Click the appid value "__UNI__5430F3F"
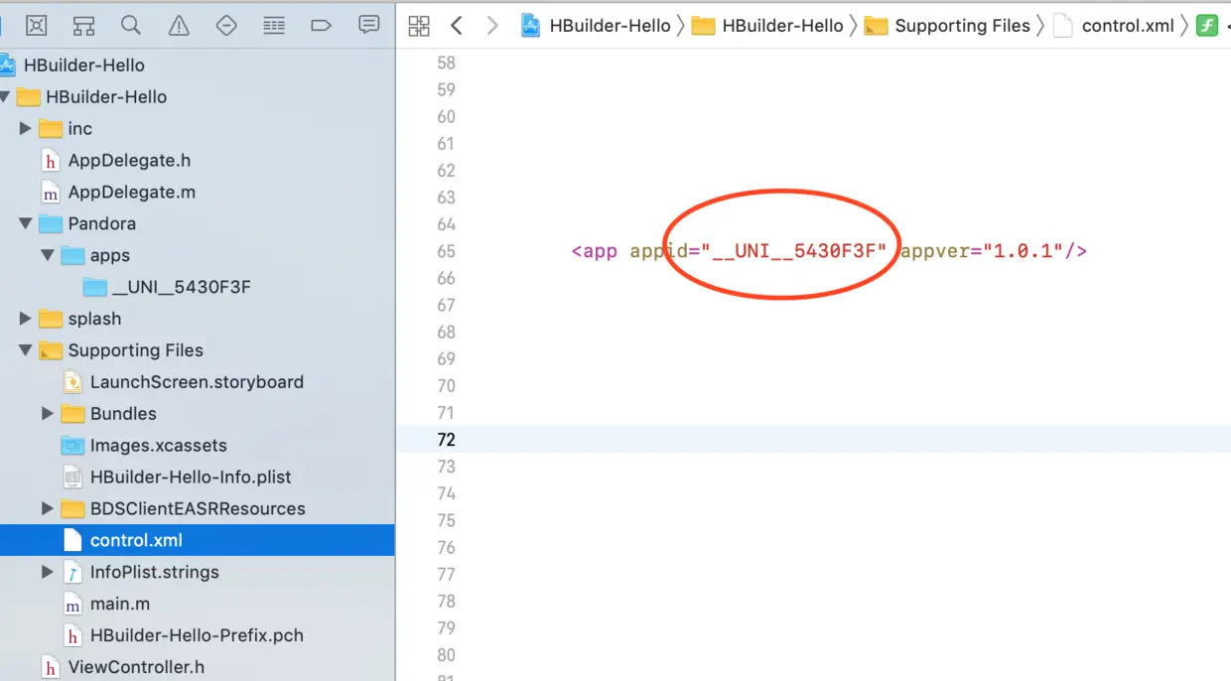 click(x=794, y=252)
